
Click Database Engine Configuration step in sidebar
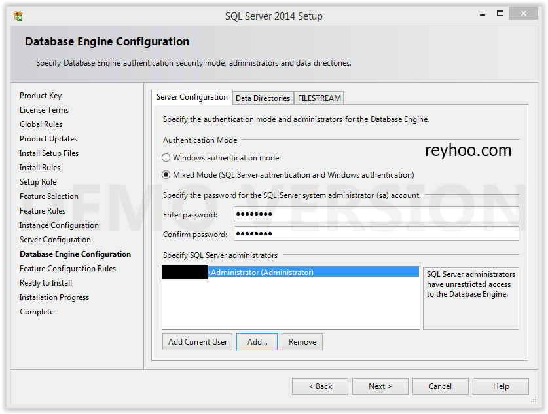click(75, 254)
